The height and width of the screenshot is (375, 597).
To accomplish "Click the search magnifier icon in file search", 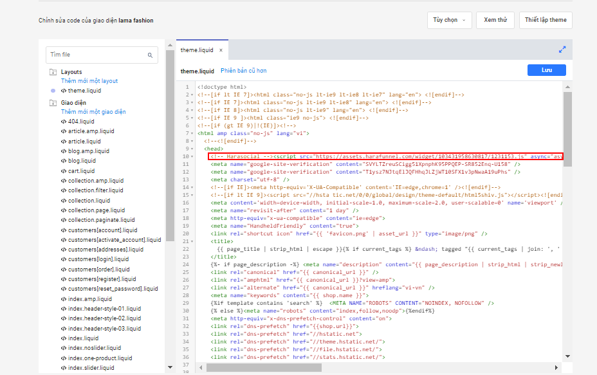I will point(150,55).
